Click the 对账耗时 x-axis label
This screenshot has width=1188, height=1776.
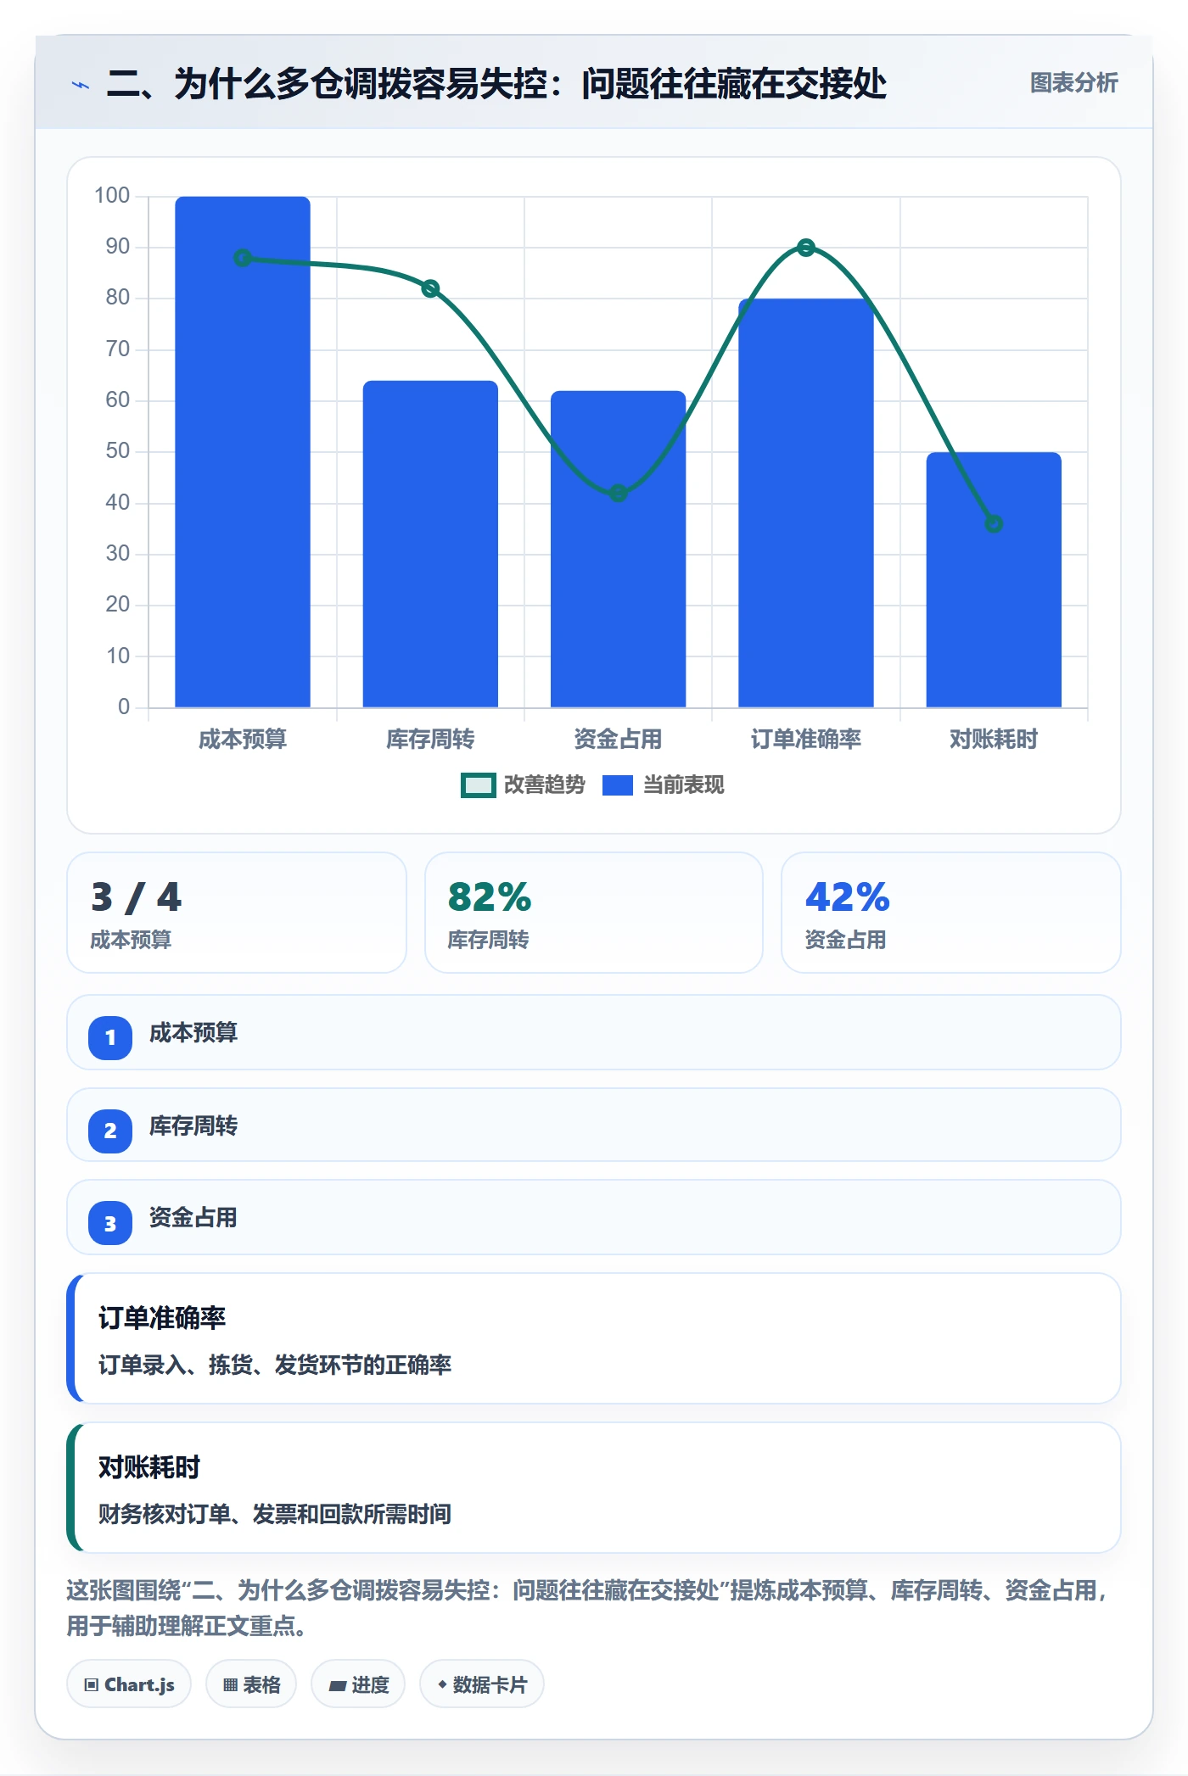994,740
